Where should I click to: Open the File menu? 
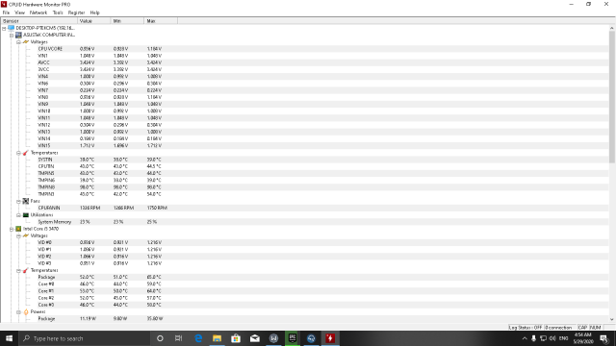click(6, 12)
